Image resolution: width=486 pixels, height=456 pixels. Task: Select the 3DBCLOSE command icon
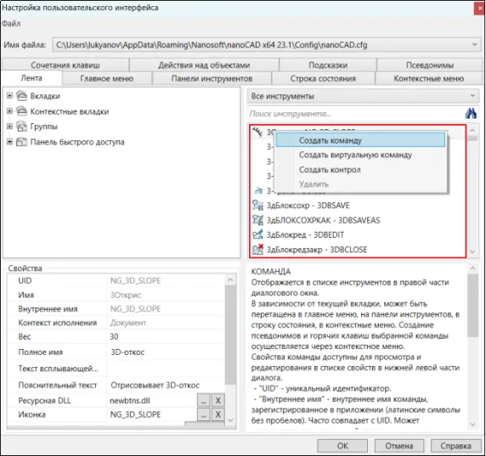257,249
